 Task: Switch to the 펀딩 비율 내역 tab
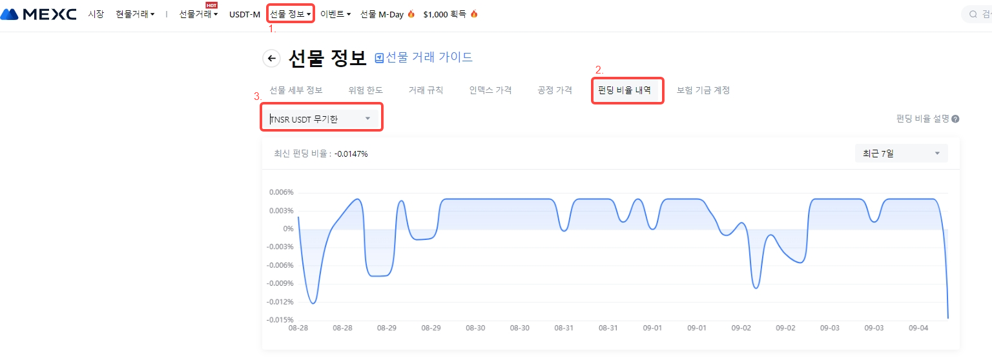(625, 90)
